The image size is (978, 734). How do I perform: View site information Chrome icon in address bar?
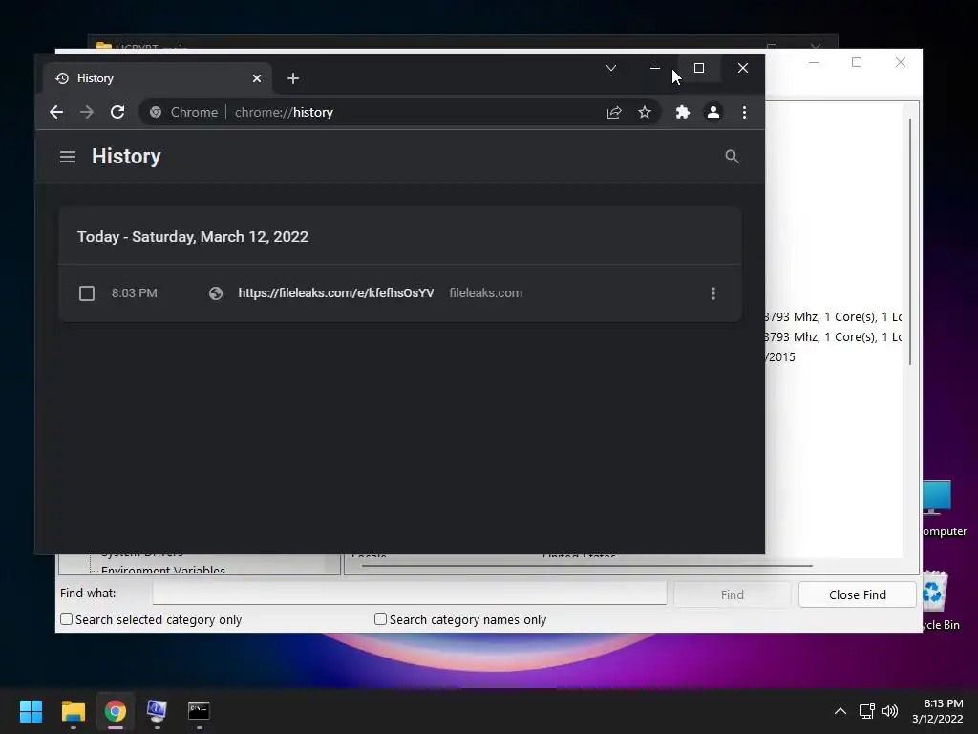(x=156, y=113)
